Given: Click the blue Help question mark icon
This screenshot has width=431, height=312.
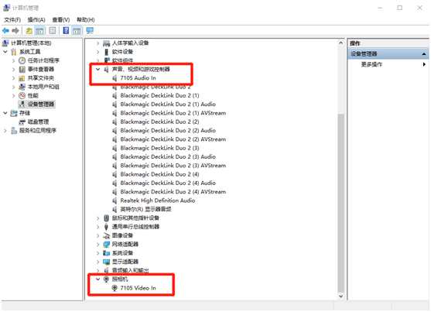Looking at the screenshot, I should (66, 30).
